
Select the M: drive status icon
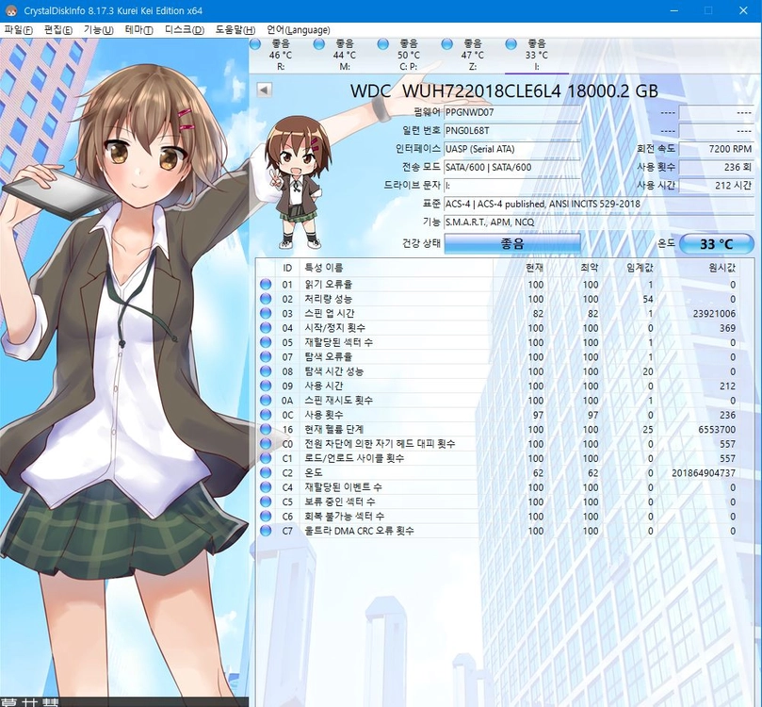tap(318, 44)
